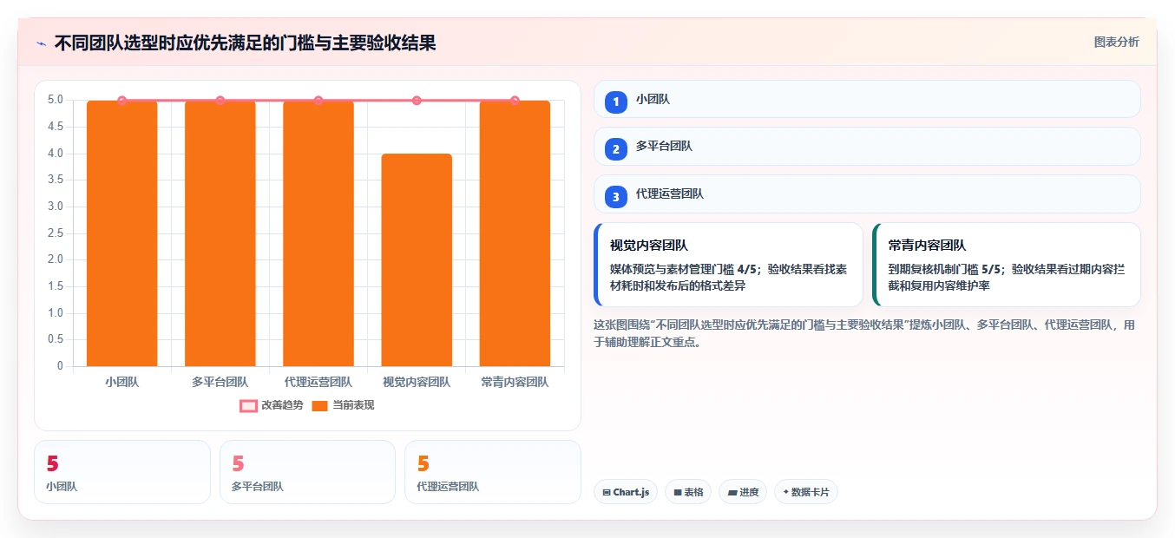Viewport: 1175px width, 538px height.
Task: Click the x-axis label 常青内容团队
Action: tap(515, 382)
